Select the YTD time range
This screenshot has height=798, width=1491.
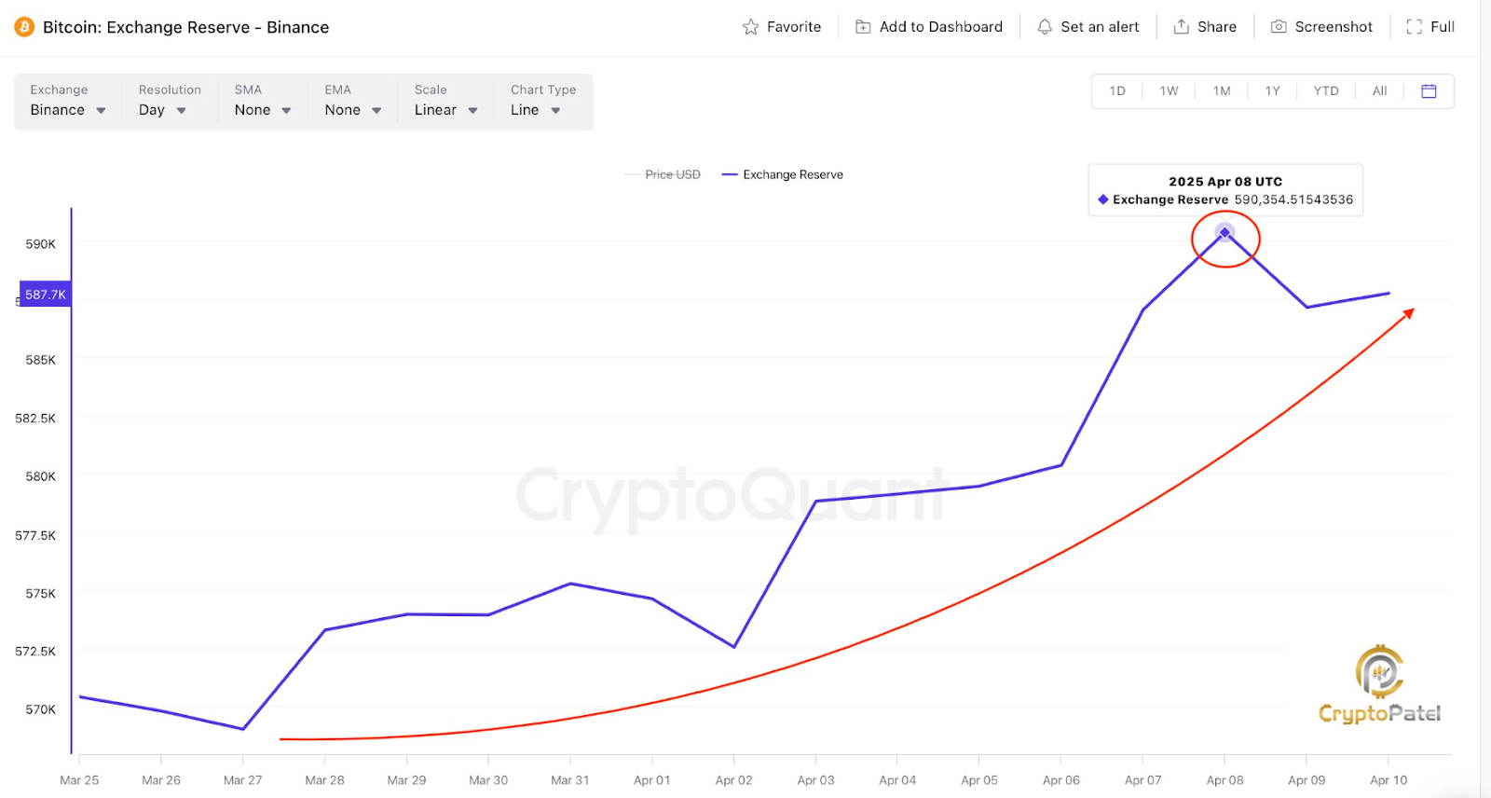1326,91
